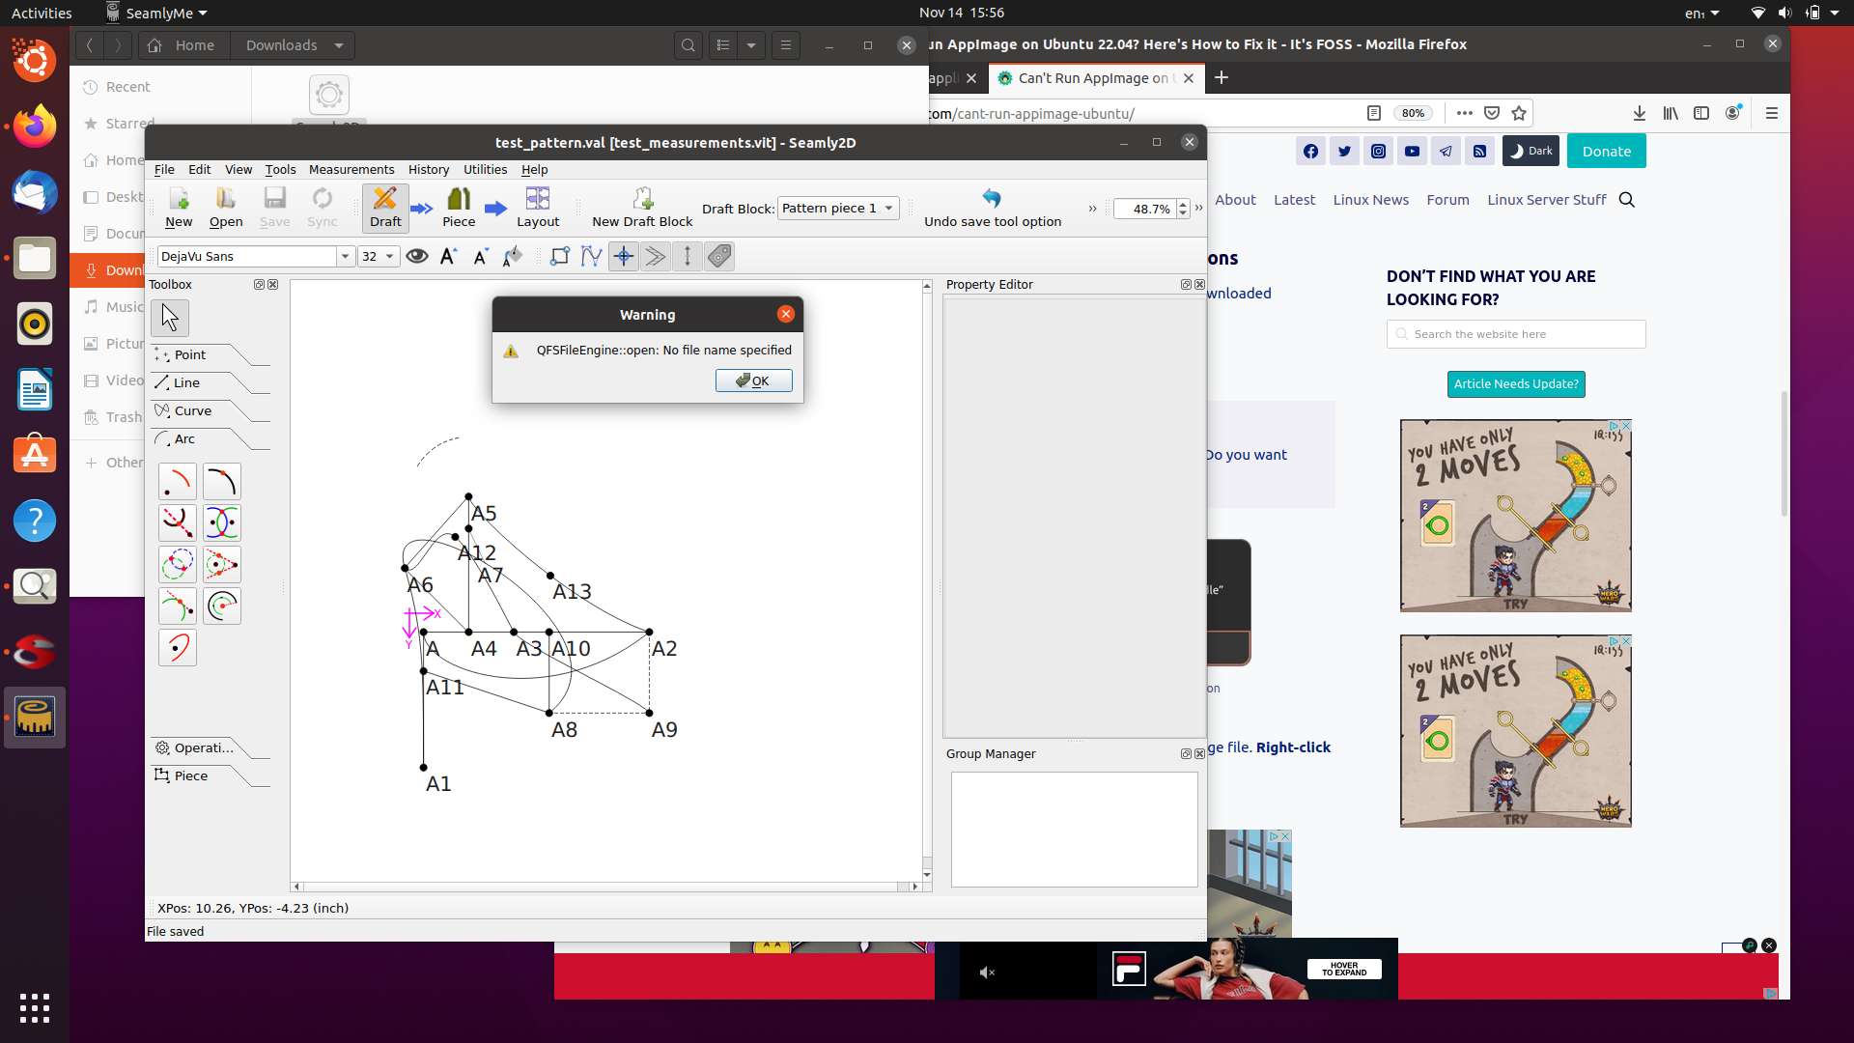Open an existing pattern file

point(226,207)
